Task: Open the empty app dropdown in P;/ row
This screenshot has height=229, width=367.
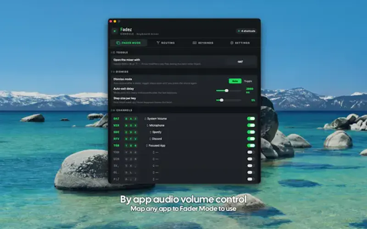Action: coord(156,180)
